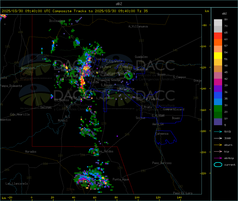Click the intense red storm cell south of San Rafael

coord(83,83)
